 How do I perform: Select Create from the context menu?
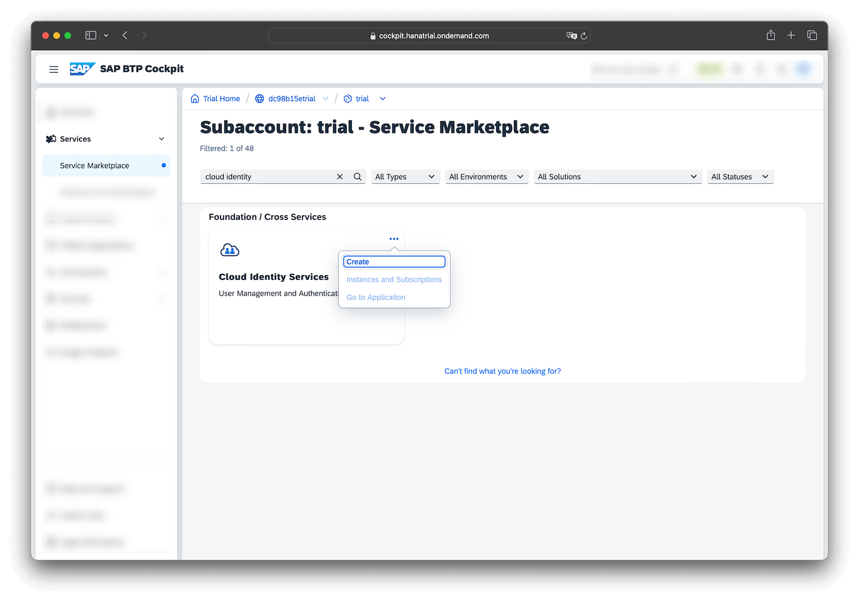[394, 261]
